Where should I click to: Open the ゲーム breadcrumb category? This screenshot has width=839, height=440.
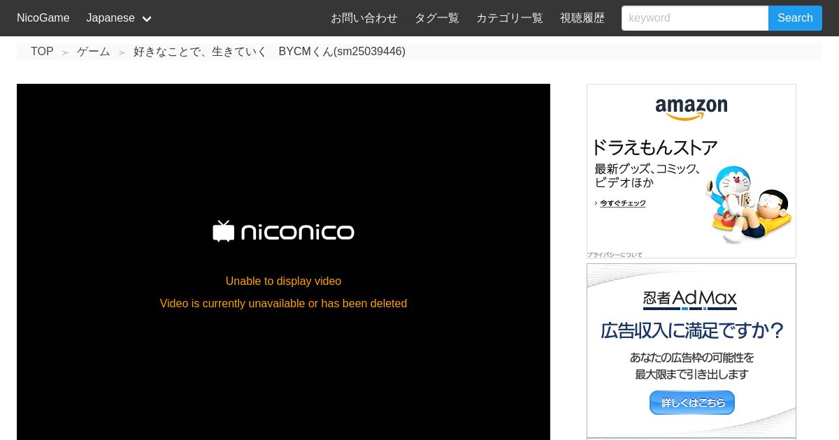coord(94,52)
